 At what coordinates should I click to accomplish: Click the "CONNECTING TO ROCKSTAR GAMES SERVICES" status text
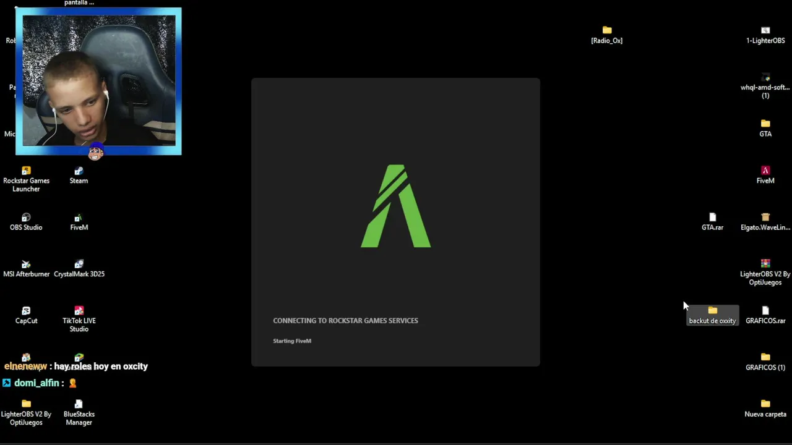click(345, 320)
